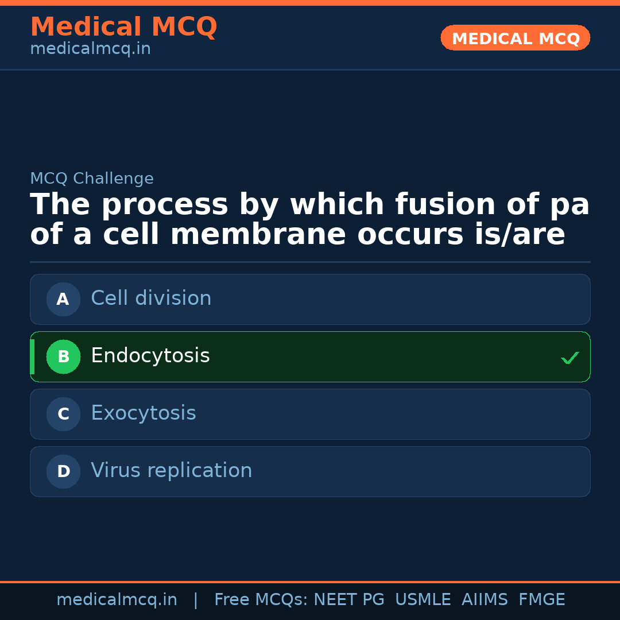Select the Virus replication answer text
The image size is (620, 620).
[x=171, y=471]
